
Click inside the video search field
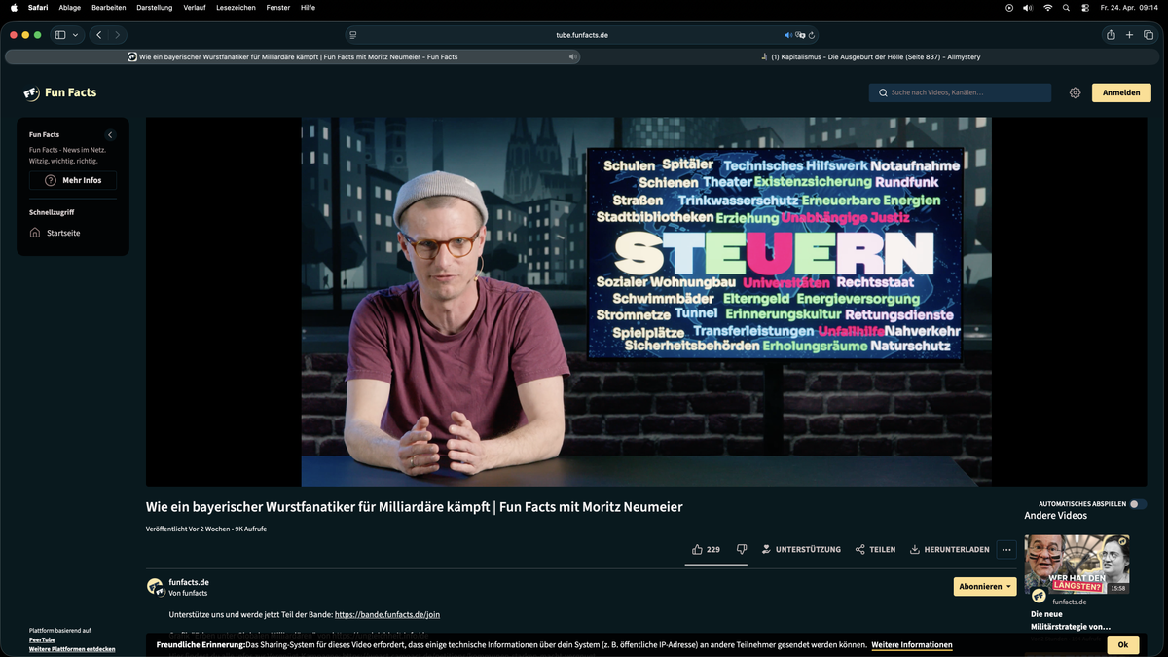pos(960,92)
